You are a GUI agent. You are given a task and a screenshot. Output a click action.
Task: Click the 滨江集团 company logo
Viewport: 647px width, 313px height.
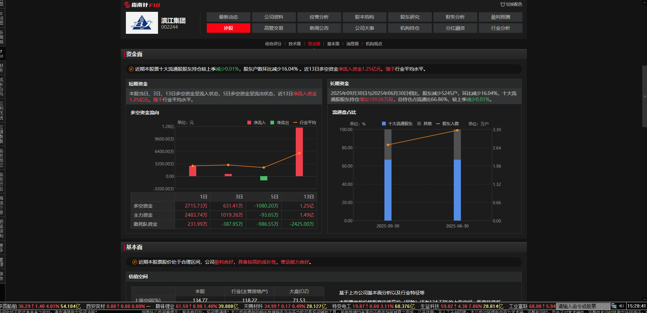click(142, 23)
